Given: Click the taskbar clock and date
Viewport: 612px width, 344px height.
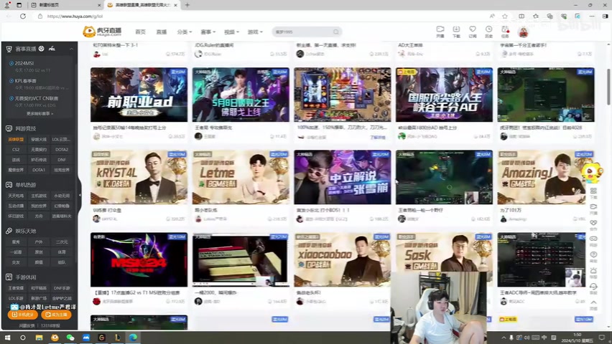Looking at the screenshot, I should pos(578,338).
